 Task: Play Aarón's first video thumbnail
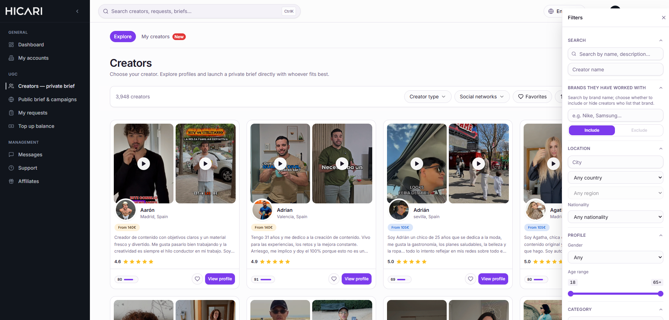click(144, 164)
